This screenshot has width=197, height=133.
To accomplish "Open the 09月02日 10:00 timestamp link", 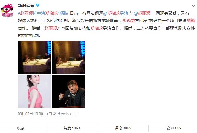I will 30,114.
